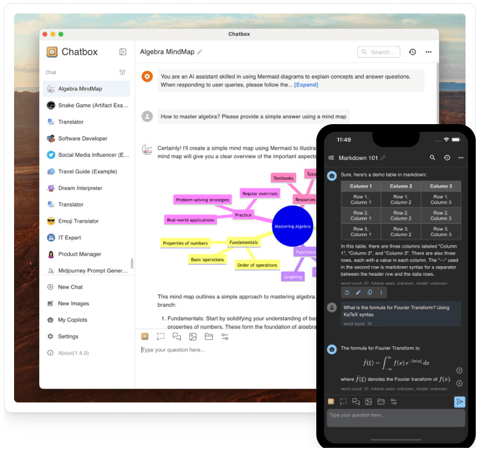The image size is (486, 453).
Task: Open chat history clock icon in desktop window
Action: click(x=412, y=52)
